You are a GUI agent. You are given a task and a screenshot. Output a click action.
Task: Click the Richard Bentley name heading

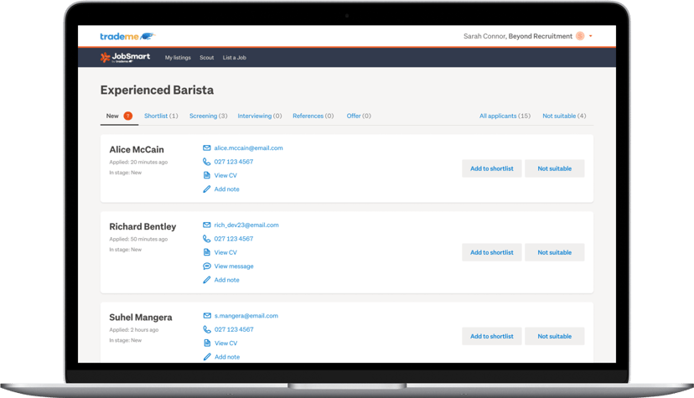(142, 226)
